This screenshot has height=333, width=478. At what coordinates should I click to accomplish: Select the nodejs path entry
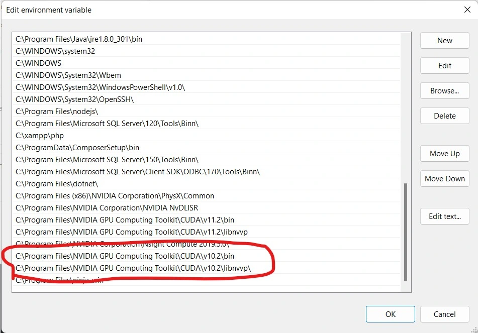[x=57, y=112]
